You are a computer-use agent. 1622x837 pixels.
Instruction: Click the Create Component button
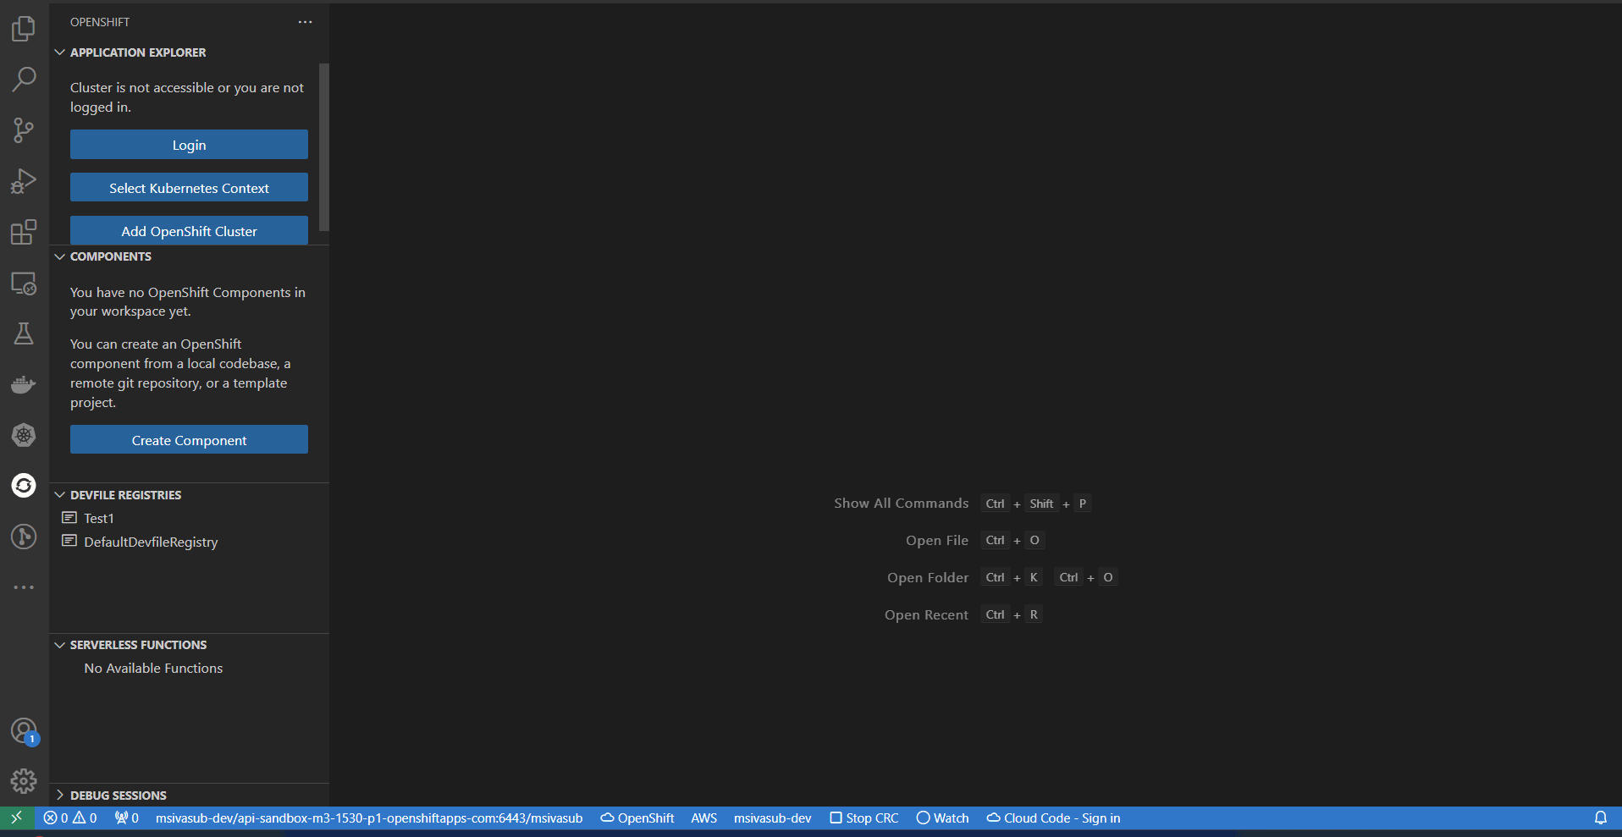coord(189,440)
